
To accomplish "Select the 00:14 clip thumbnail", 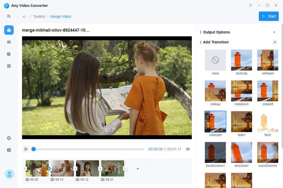I will click(62, 168).
